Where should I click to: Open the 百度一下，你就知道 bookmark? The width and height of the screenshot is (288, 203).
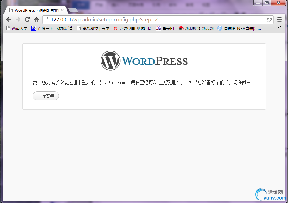pos(52,28)
